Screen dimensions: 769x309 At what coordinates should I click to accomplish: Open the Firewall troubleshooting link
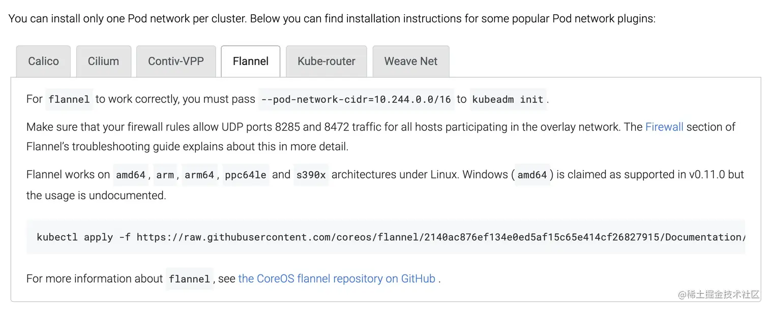(x=664, y=127)
